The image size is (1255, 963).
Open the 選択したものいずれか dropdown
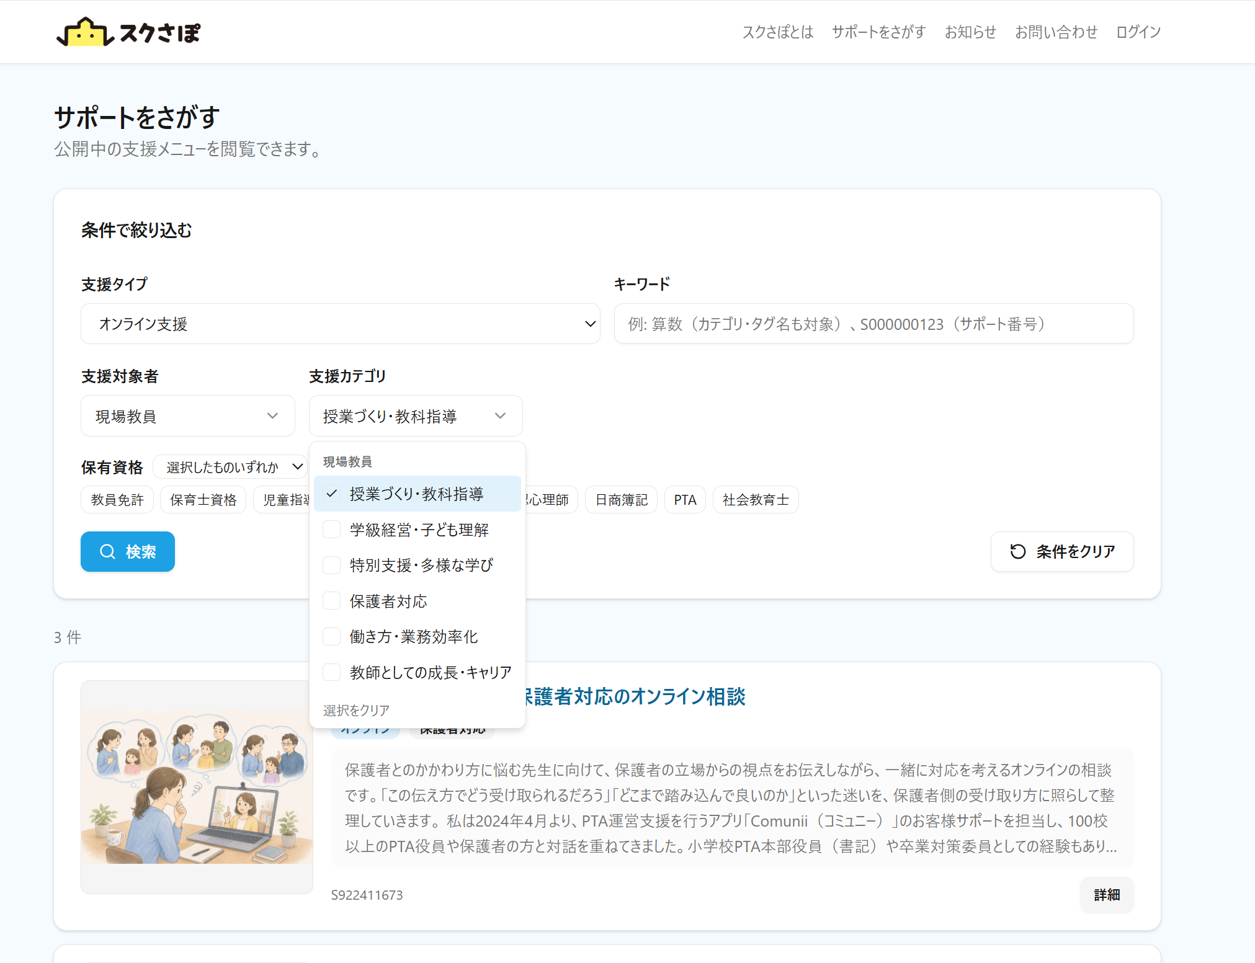coord(231,467)
